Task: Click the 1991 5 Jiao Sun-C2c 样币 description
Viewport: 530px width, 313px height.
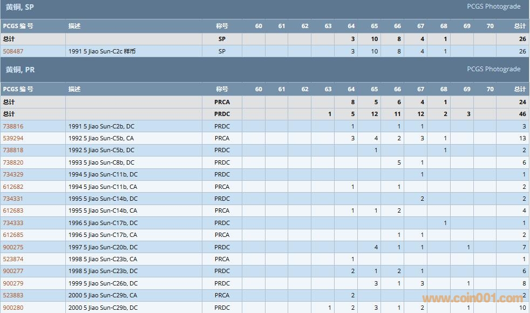Action: (102, 51)
